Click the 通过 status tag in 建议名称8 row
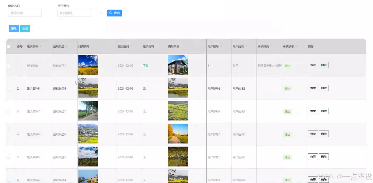Viewport: 373px width, 183px height. 287,89
